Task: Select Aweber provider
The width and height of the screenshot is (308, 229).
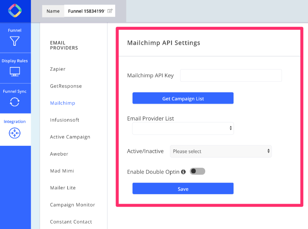Action: (59, 154)
